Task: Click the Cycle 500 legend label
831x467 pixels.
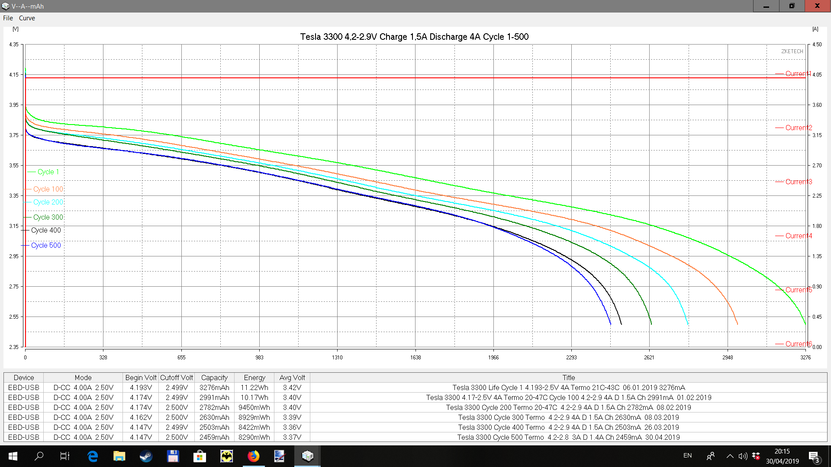Action: tap(46, 245)
